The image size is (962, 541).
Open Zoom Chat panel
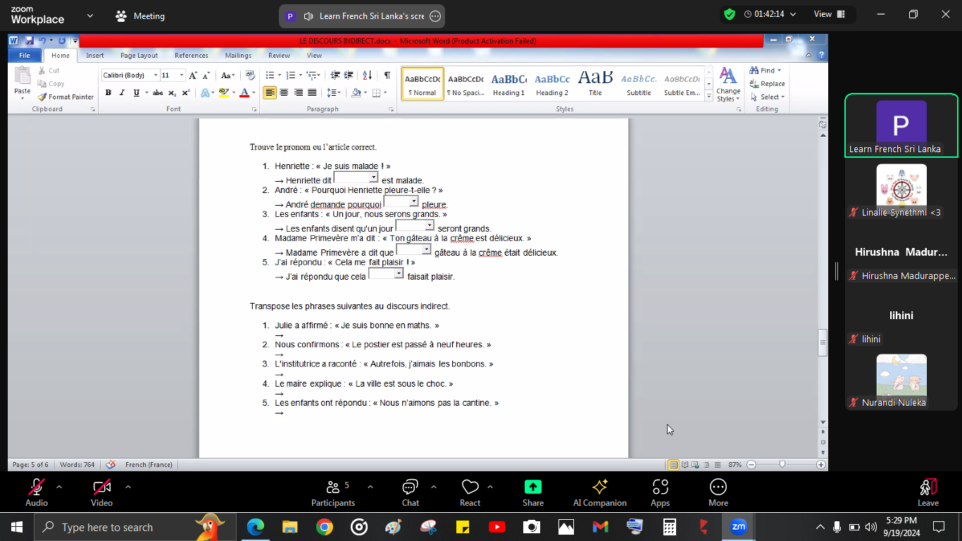[x=411, y=493]
